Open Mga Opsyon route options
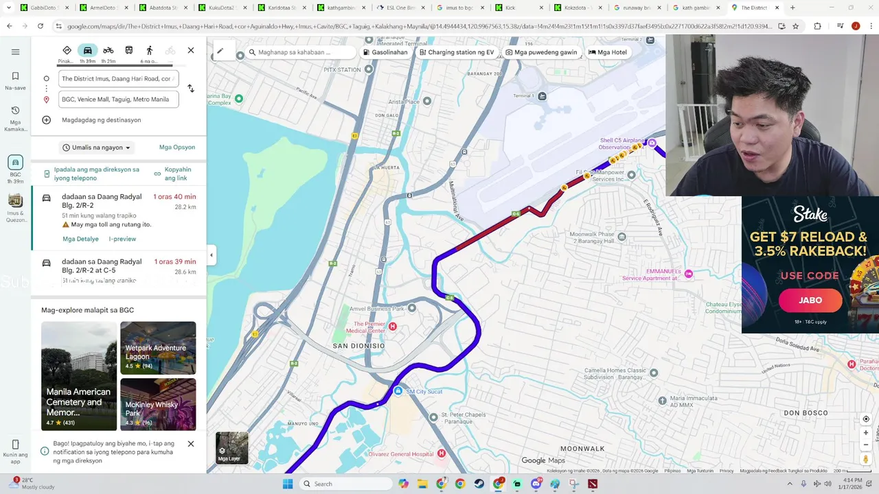 tap(177, 148)
